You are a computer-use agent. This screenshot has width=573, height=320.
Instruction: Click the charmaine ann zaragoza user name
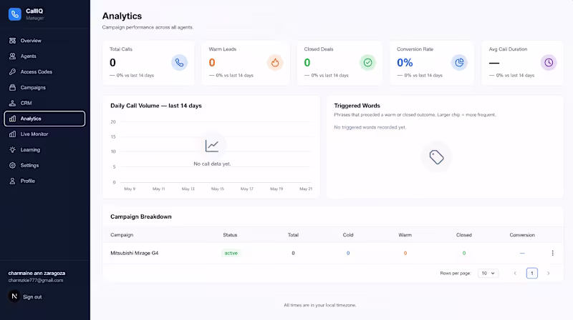click(x=37, y=273)
